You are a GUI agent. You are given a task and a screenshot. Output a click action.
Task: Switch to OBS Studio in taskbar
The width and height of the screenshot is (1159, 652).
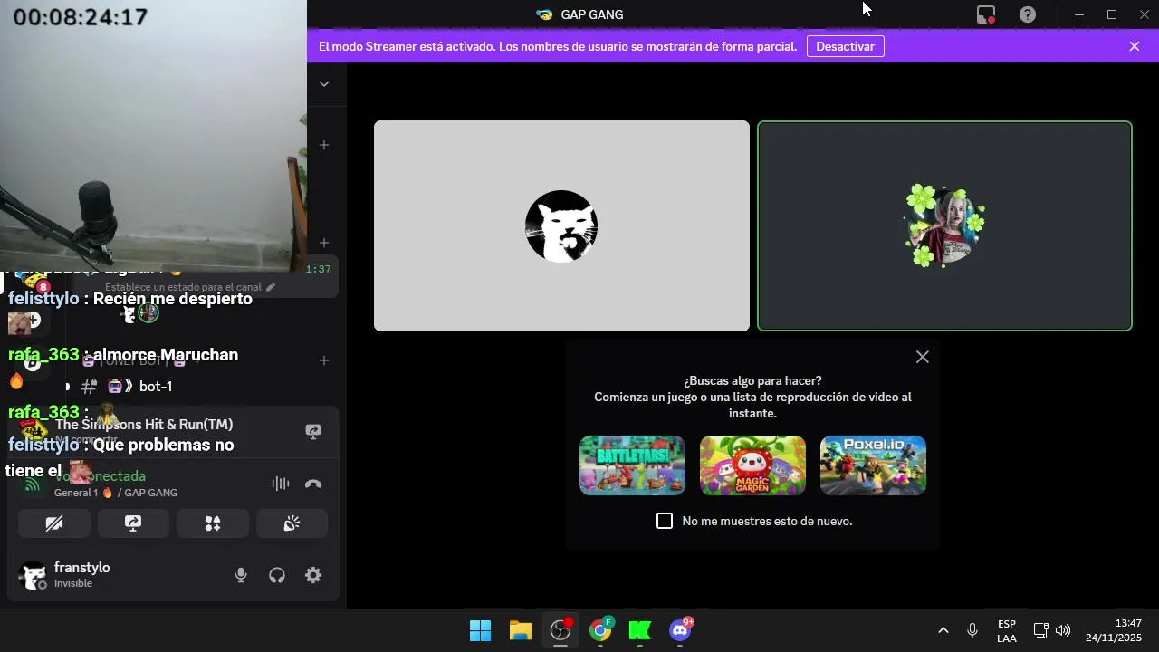pos(560,630)
